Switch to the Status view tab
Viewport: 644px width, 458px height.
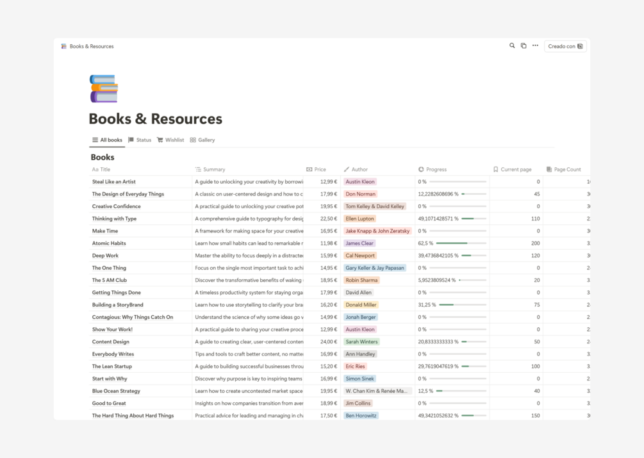pyautogui.click(x=140, y=140)
